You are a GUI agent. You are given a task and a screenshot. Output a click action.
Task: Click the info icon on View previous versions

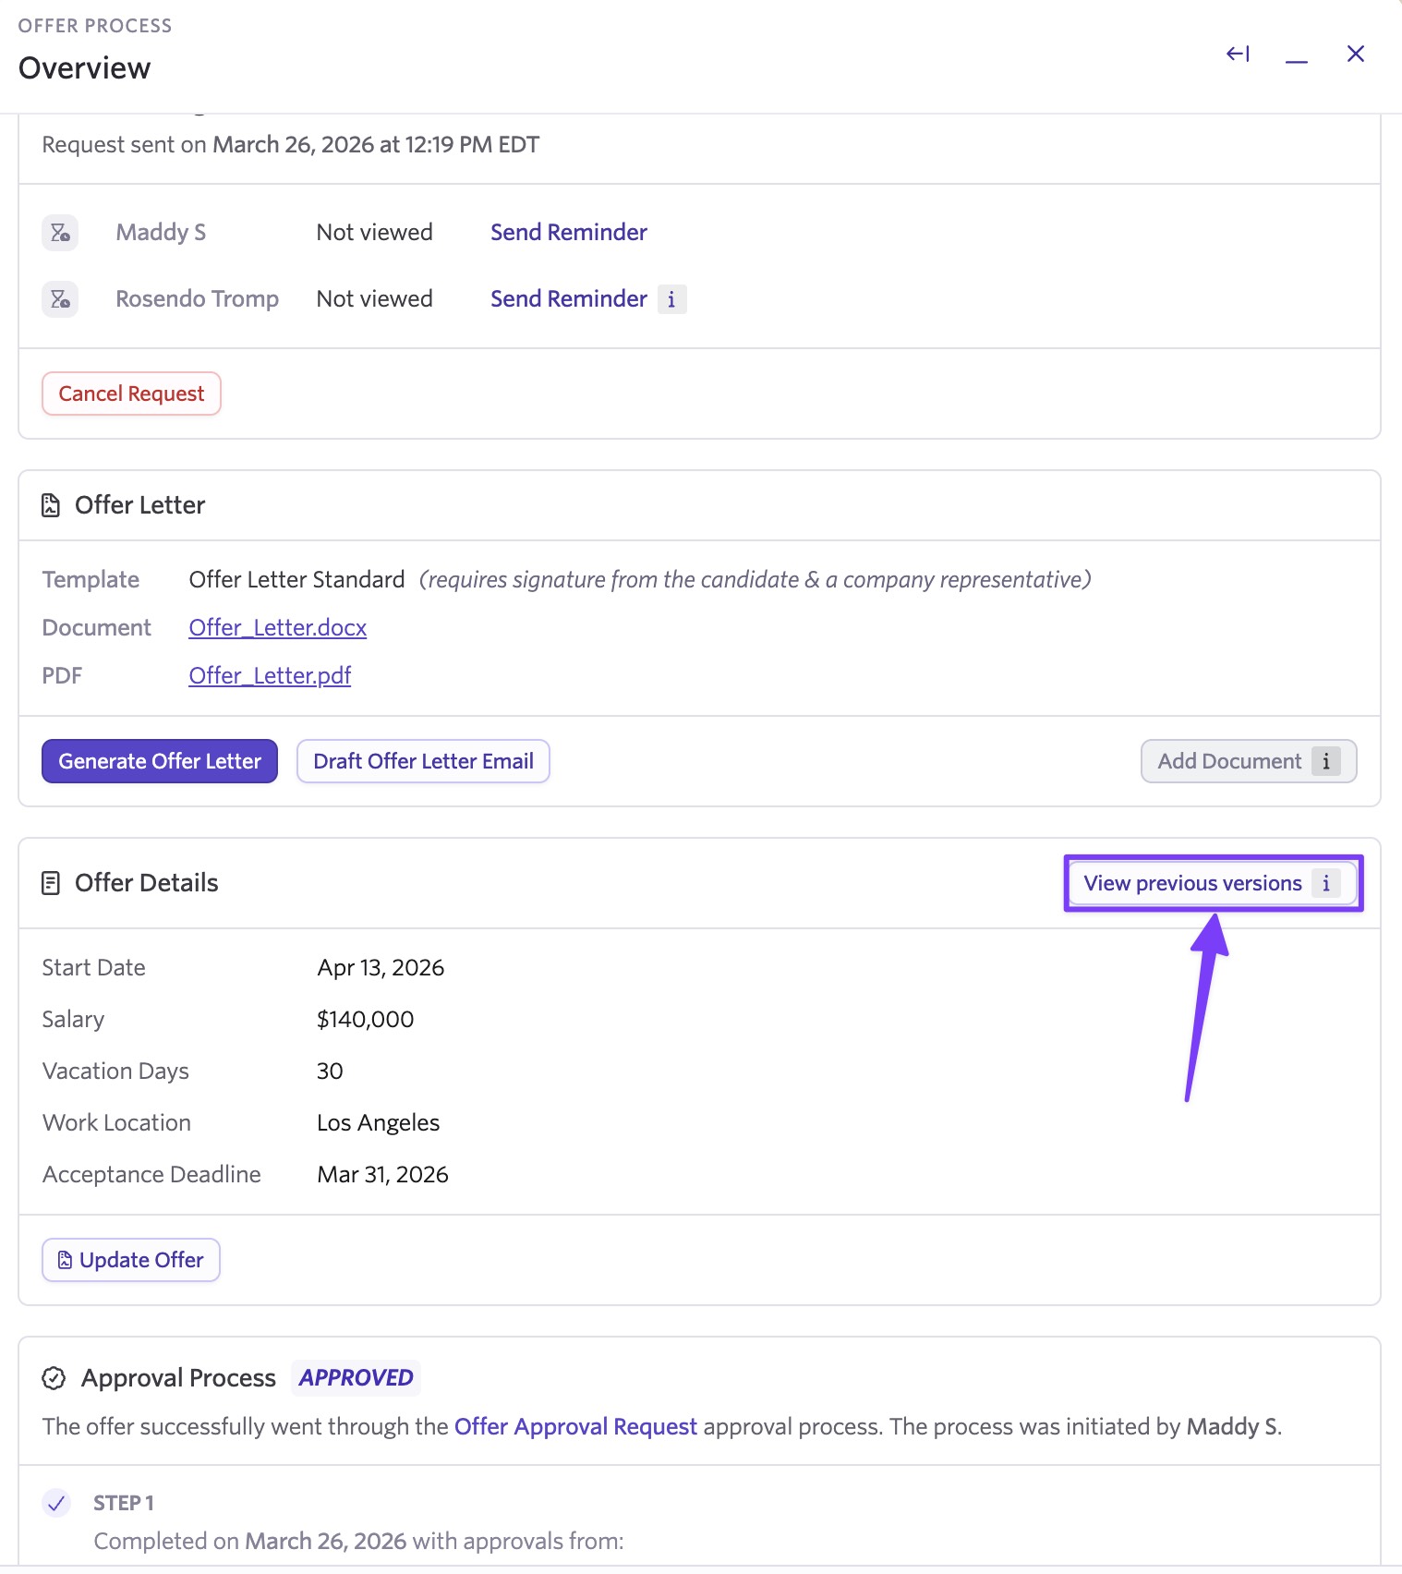pos(1325,883)
